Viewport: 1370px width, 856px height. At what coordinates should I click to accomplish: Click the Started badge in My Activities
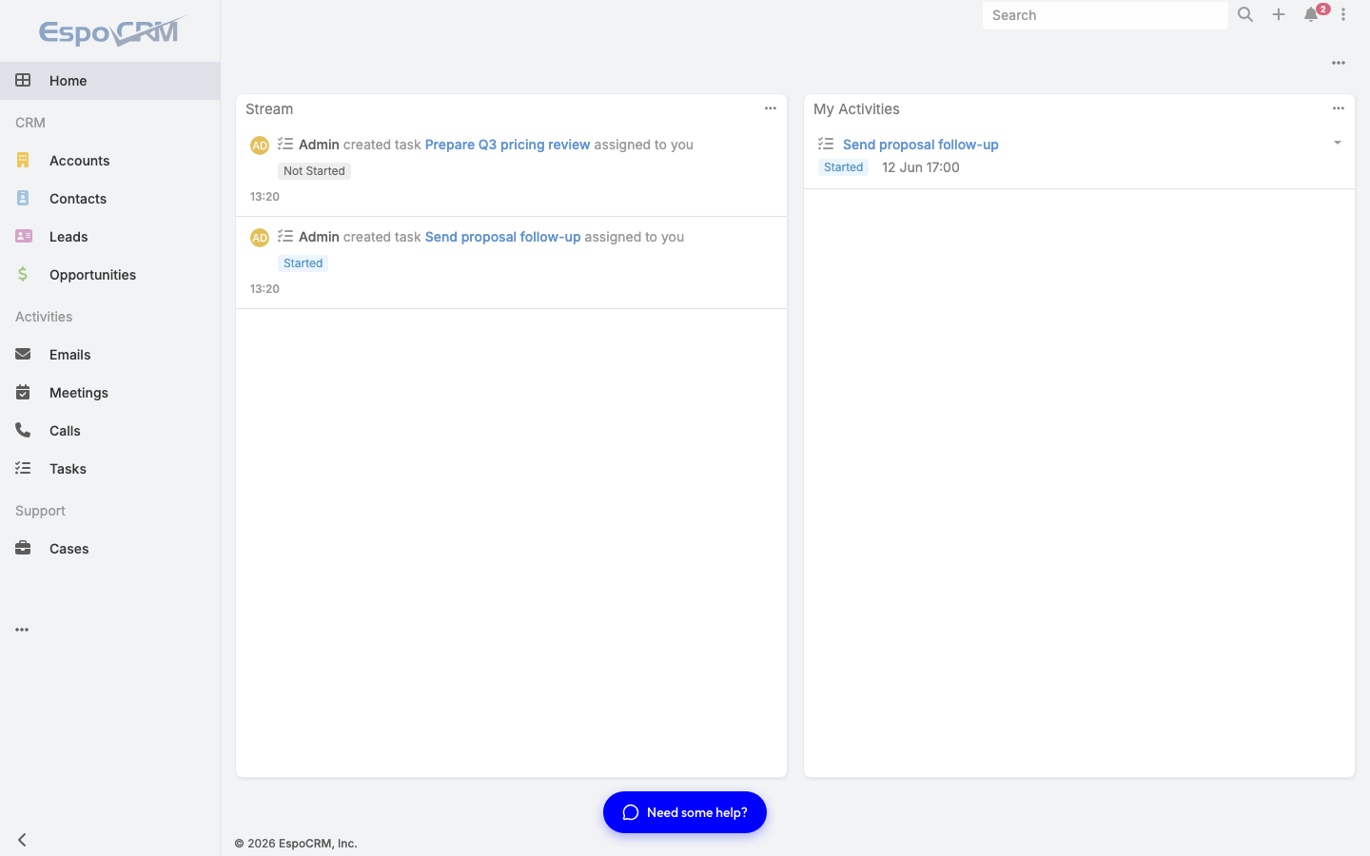843,167
